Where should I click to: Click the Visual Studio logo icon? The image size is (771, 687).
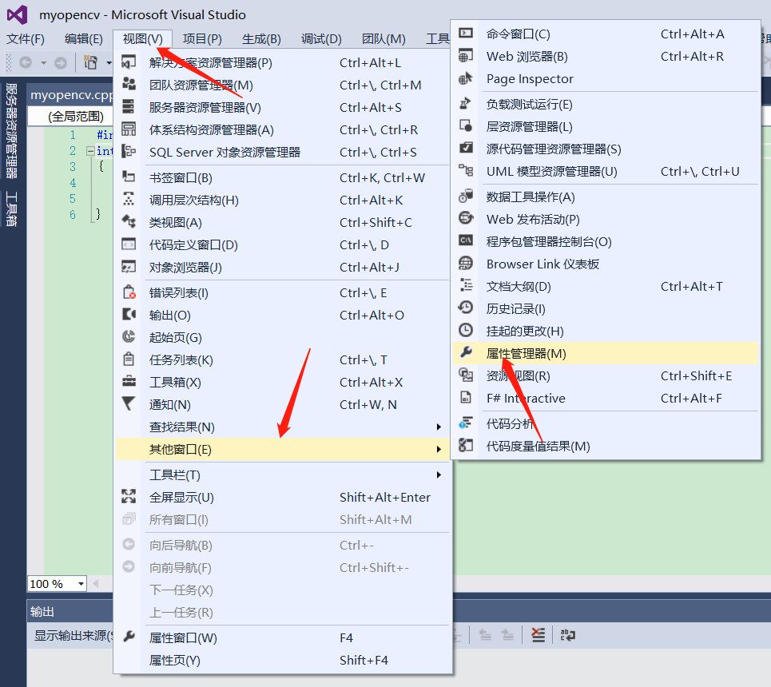[x=18, y=14]
